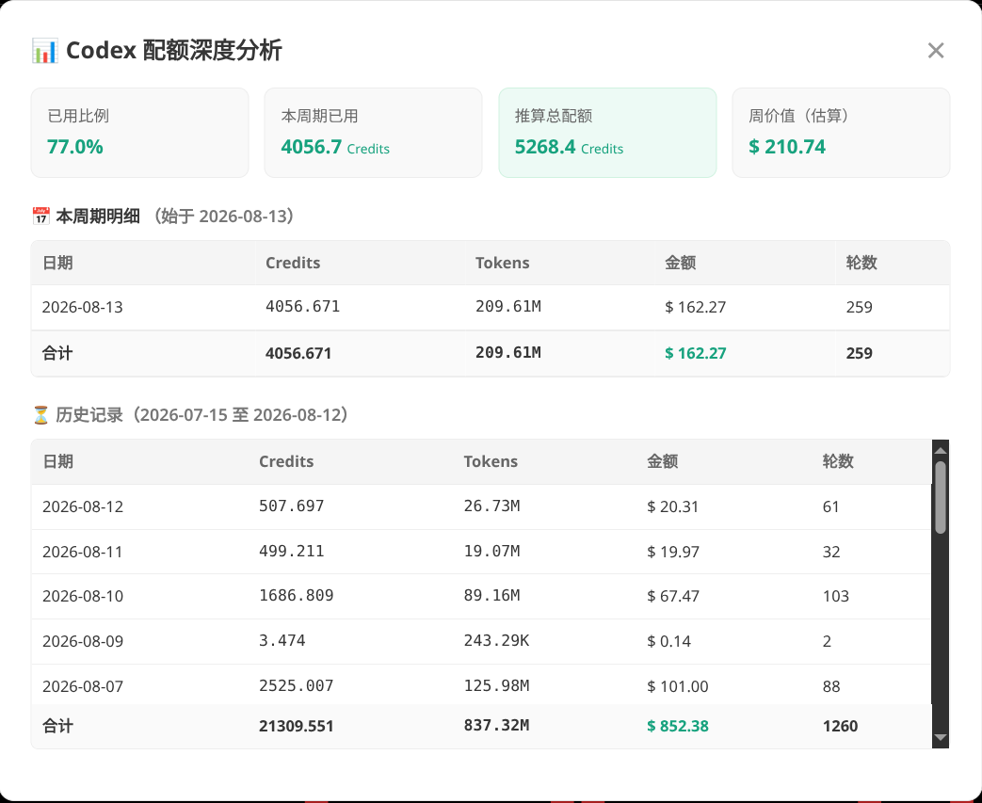Click the 499.211 credits value
Screen dimensions: 982x803
click(291, 552)
